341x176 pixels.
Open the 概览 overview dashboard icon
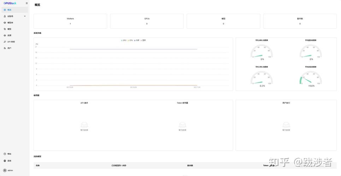pyautogui.click(x=5, y=10)
